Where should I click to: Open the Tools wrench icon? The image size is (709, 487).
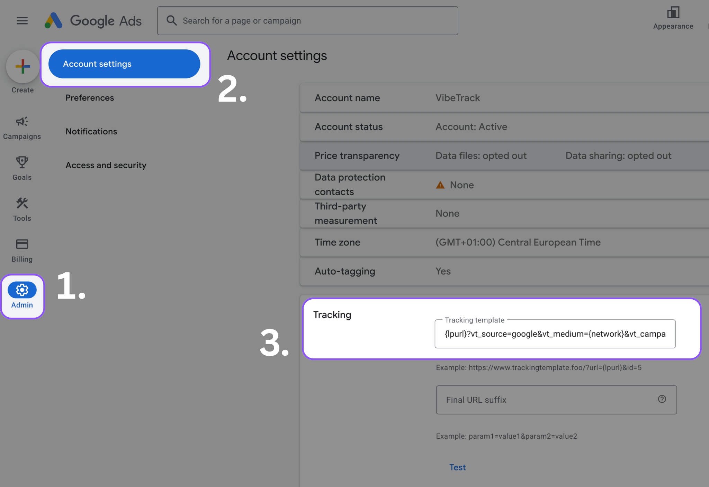tap(22, 203)
